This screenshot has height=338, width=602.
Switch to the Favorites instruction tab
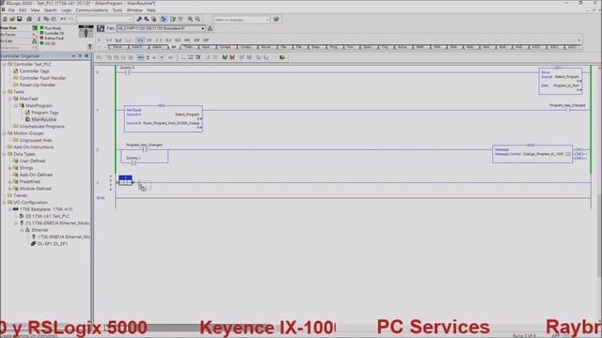pyautogui.click(x=119, y=47)
